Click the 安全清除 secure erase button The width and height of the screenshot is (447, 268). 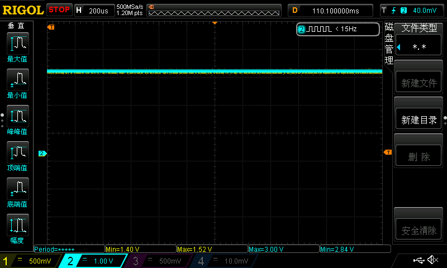(419, 230)
